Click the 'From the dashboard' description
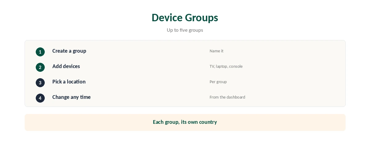This screenshot has width=370, height=154. [x=227, y=97]
